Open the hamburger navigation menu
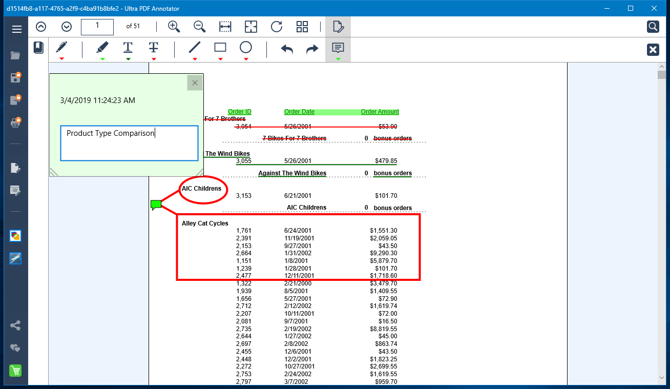 coord(17,29)
